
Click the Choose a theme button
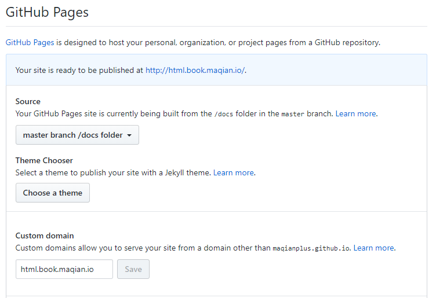(x=53, y=193)
